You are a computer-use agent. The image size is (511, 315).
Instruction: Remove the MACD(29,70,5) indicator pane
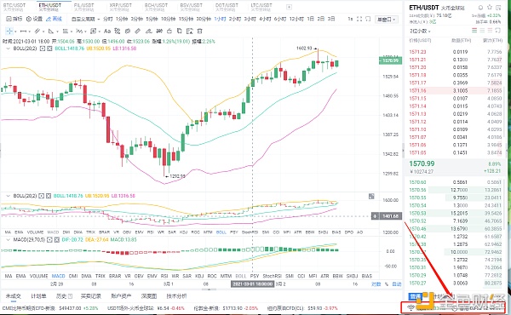point(56,240)
